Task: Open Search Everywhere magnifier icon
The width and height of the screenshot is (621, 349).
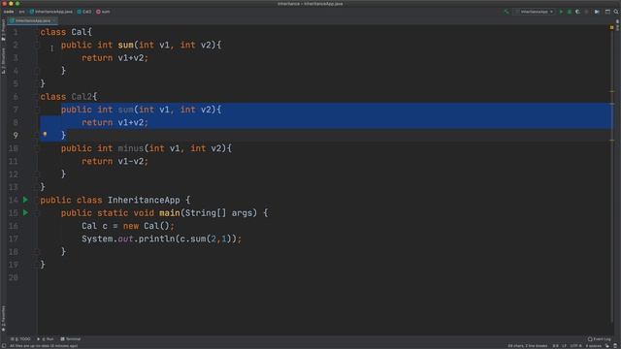Action: pos(616,12)
